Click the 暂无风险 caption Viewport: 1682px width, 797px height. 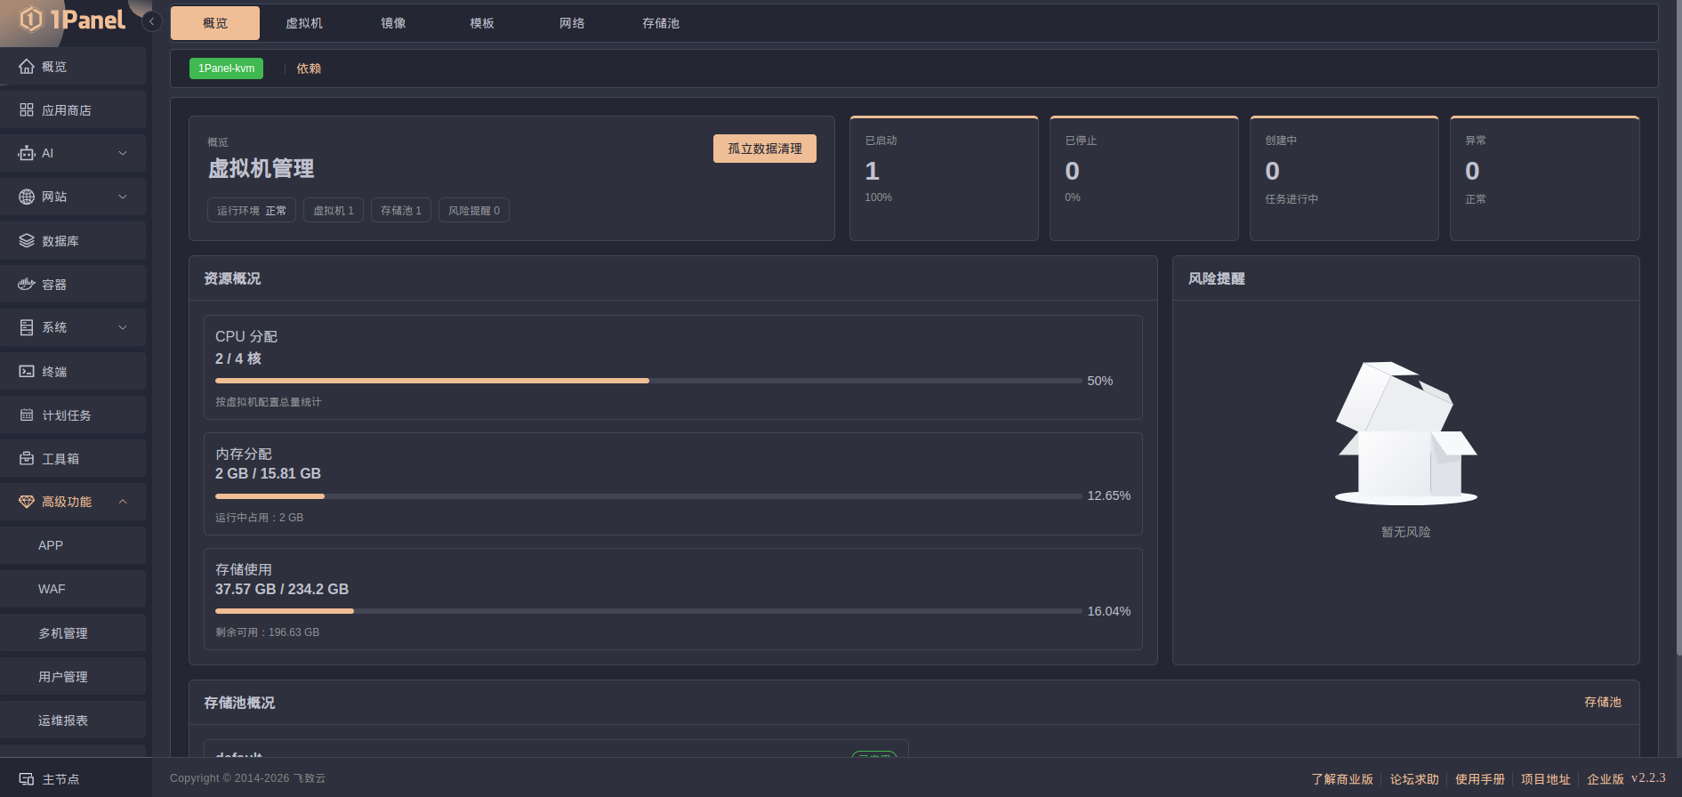pyautogui.click(x=1406, y=532)
